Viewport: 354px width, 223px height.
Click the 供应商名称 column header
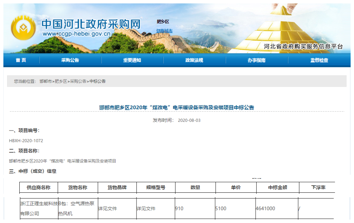point(39,187)
